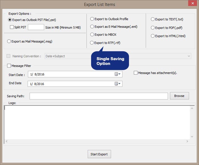Open the Start Date calendar picker
This screenshot has height=165, width=199.
tap(118, 74)
